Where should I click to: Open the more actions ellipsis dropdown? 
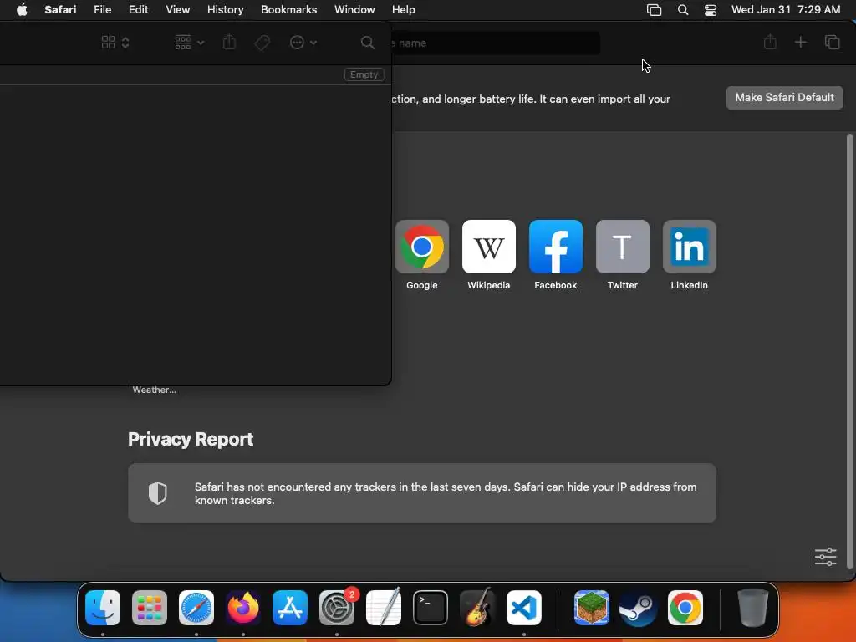point(303,43)
